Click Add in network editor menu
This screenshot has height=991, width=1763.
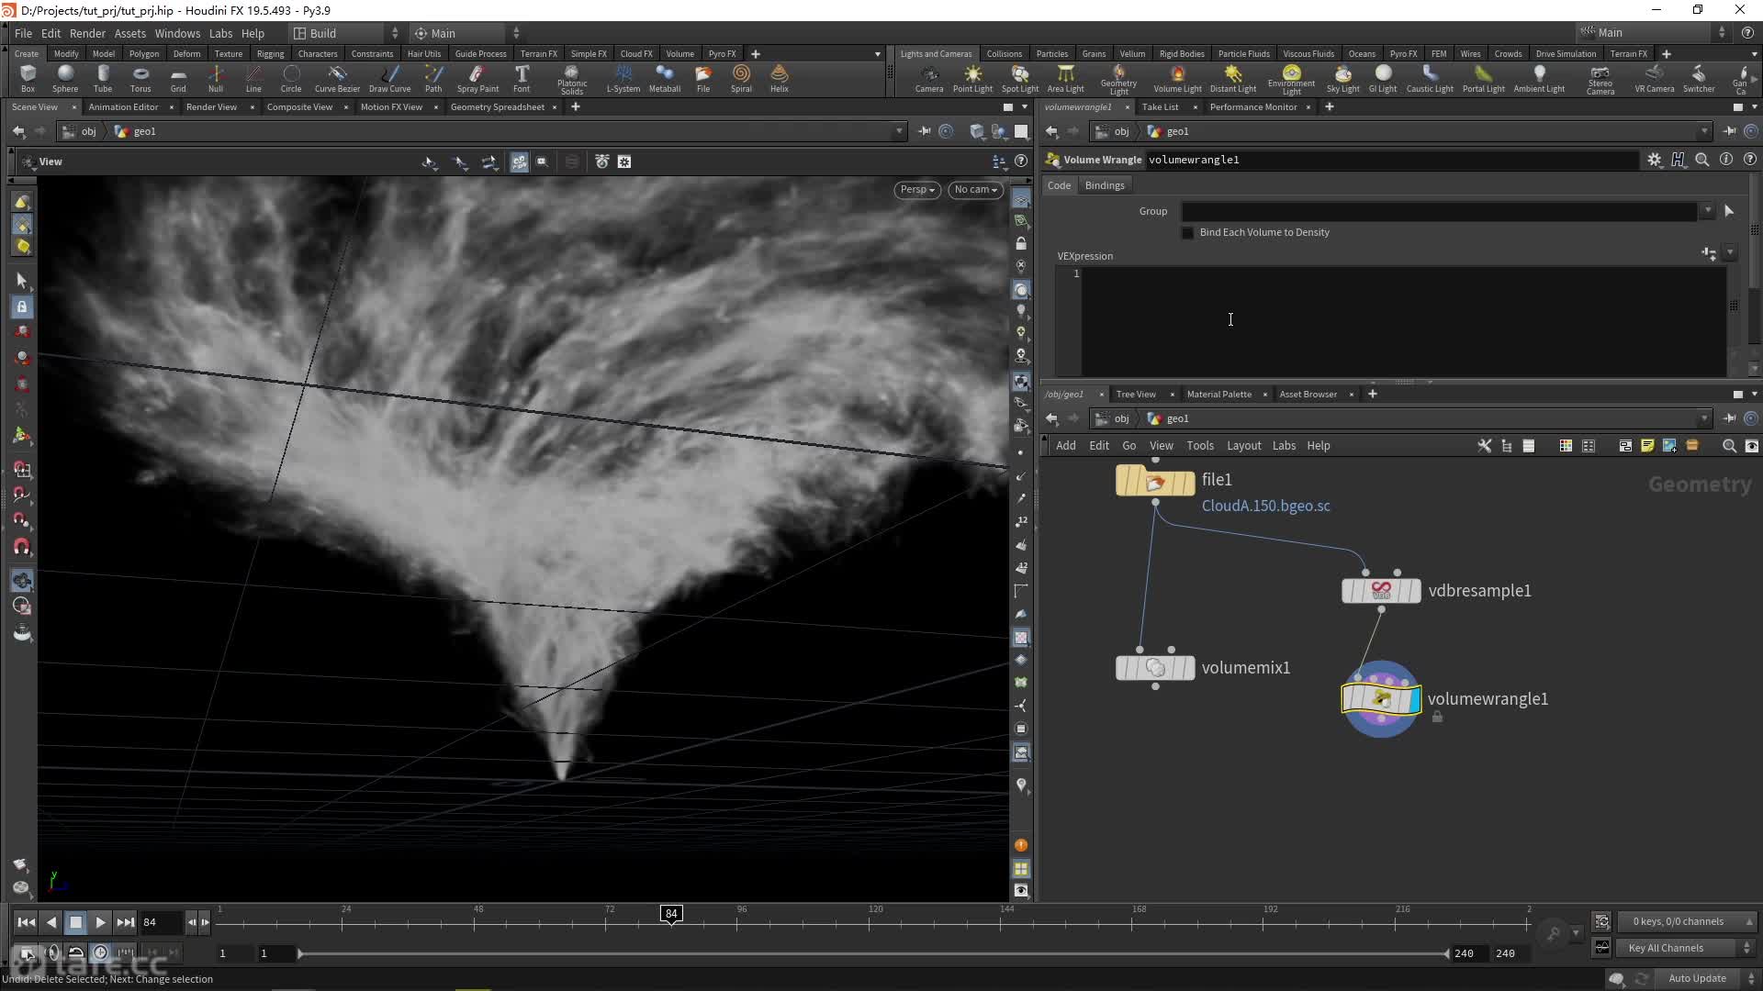point(1066,446)
